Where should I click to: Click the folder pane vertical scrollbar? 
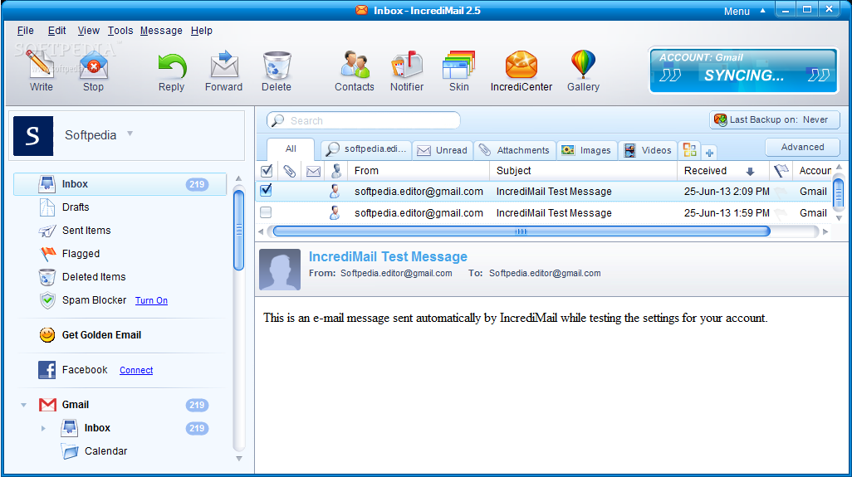(x=238, y=228)
